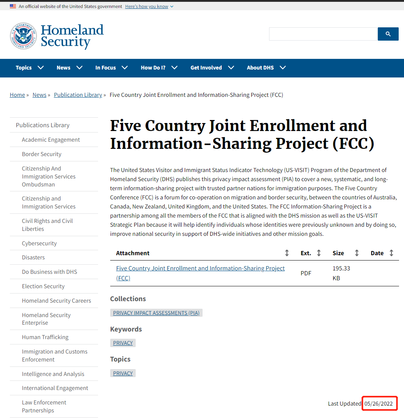Click the Homeland Security wordmark
This screenshot has height=420, width=404.
click(x=72, y=36)
